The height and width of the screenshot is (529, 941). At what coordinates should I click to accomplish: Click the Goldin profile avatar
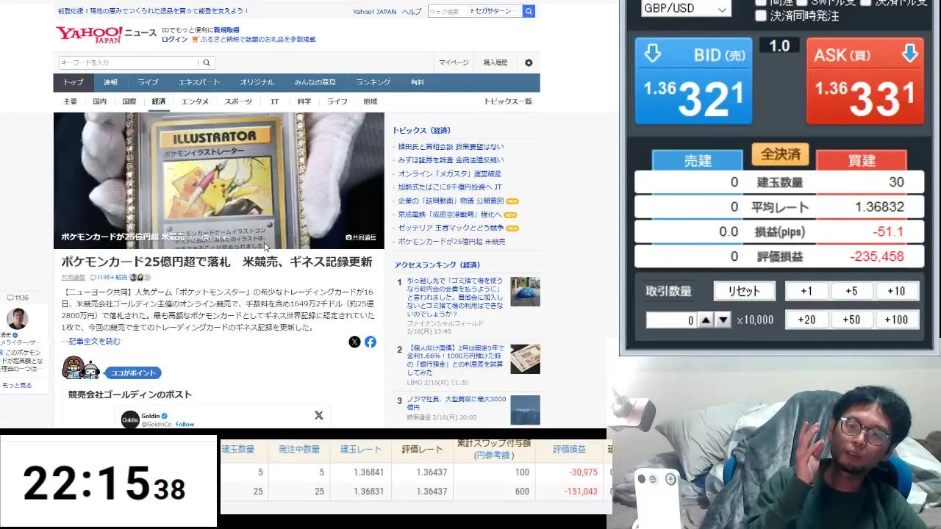pos(130,420)
